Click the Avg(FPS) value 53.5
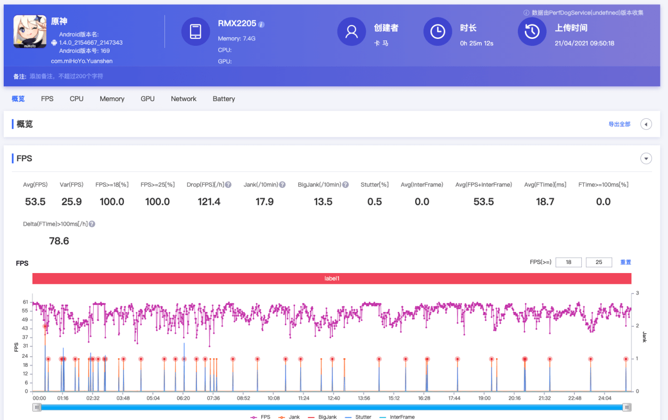668x420 pixels. 35,202
